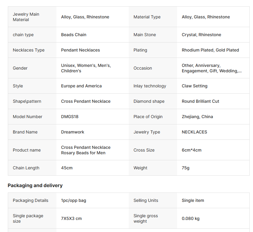Select the 'Europe and America' style value

(x=81, y=86)
